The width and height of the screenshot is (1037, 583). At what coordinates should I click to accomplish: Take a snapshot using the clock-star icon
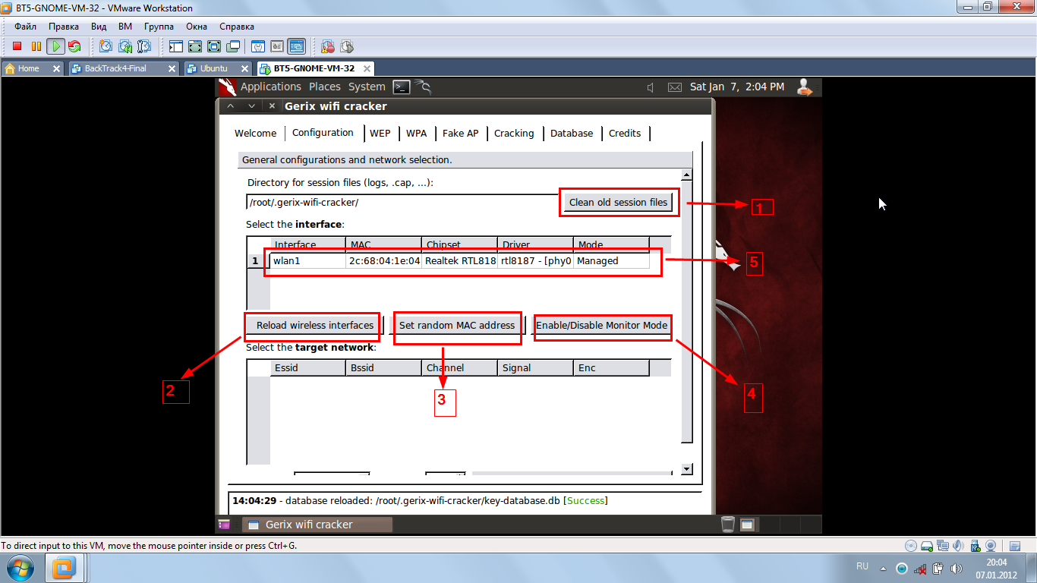tap(106, 46)
